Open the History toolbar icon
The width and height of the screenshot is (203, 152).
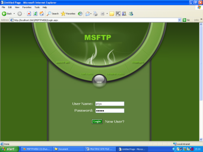pos(80,14)
